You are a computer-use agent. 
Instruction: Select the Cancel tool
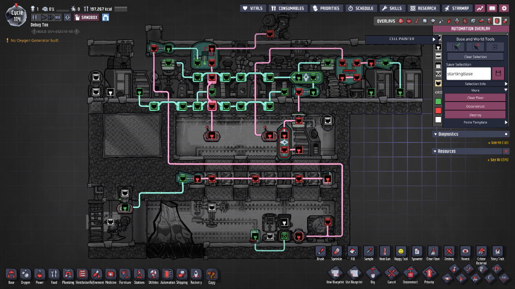(392, 273)
